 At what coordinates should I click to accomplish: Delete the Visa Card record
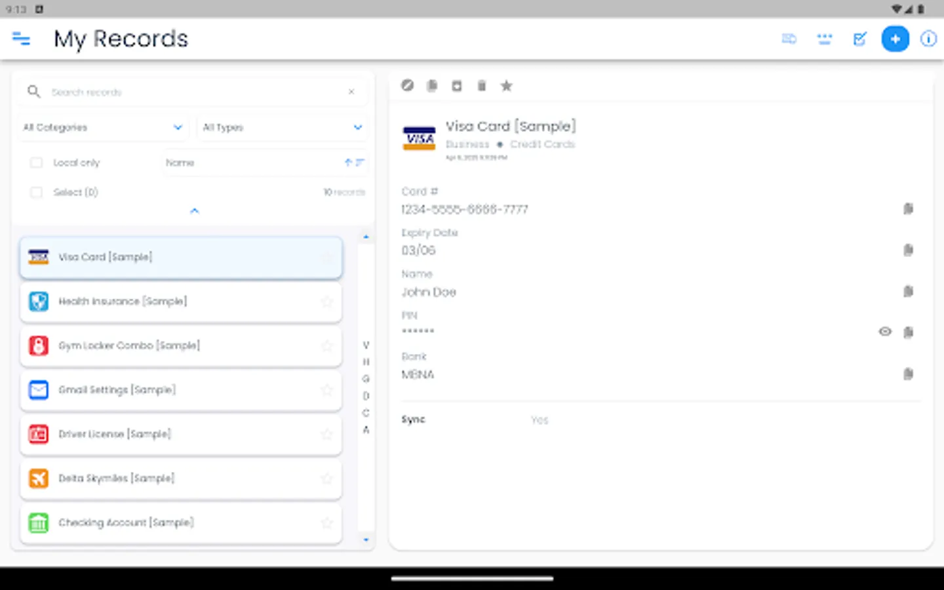pos(482,85)
